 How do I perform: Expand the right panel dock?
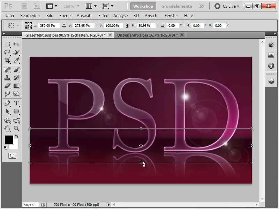[275, 33]
